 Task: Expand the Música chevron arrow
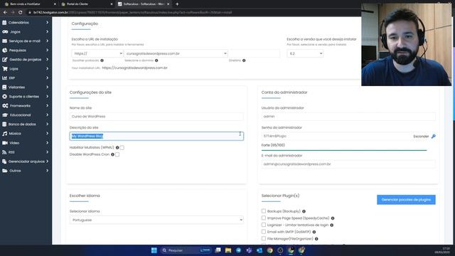pos(48,134)
